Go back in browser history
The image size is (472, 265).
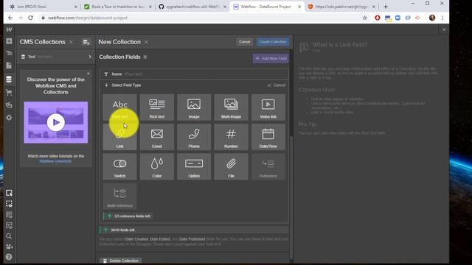(x=10, y=18)
